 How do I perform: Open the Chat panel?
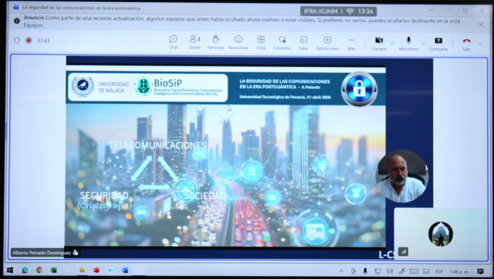click(x=173, y=42)
